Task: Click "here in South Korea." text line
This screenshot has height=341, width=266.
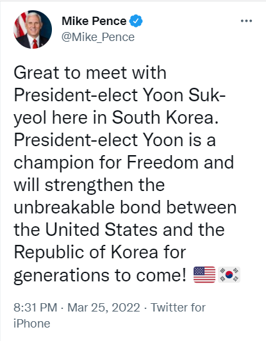Action: coord(135,118)
